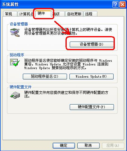The width and height of the screenshot is (127, 151).
Task: Click the 驱动程序签名(S) button
Action: click(45, 76)
